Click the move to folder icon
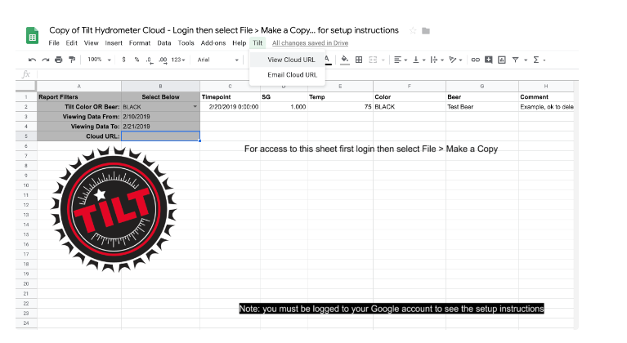 coord(425,30)
